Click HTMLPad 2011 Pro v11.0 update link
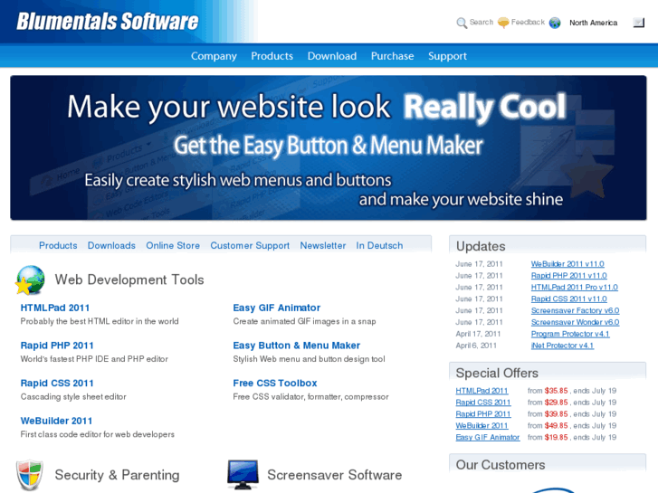658x493 pixels. 575,288
